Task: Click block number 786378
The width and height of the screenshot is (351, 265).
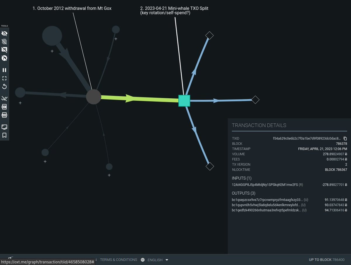Action: tap(342, 144)
